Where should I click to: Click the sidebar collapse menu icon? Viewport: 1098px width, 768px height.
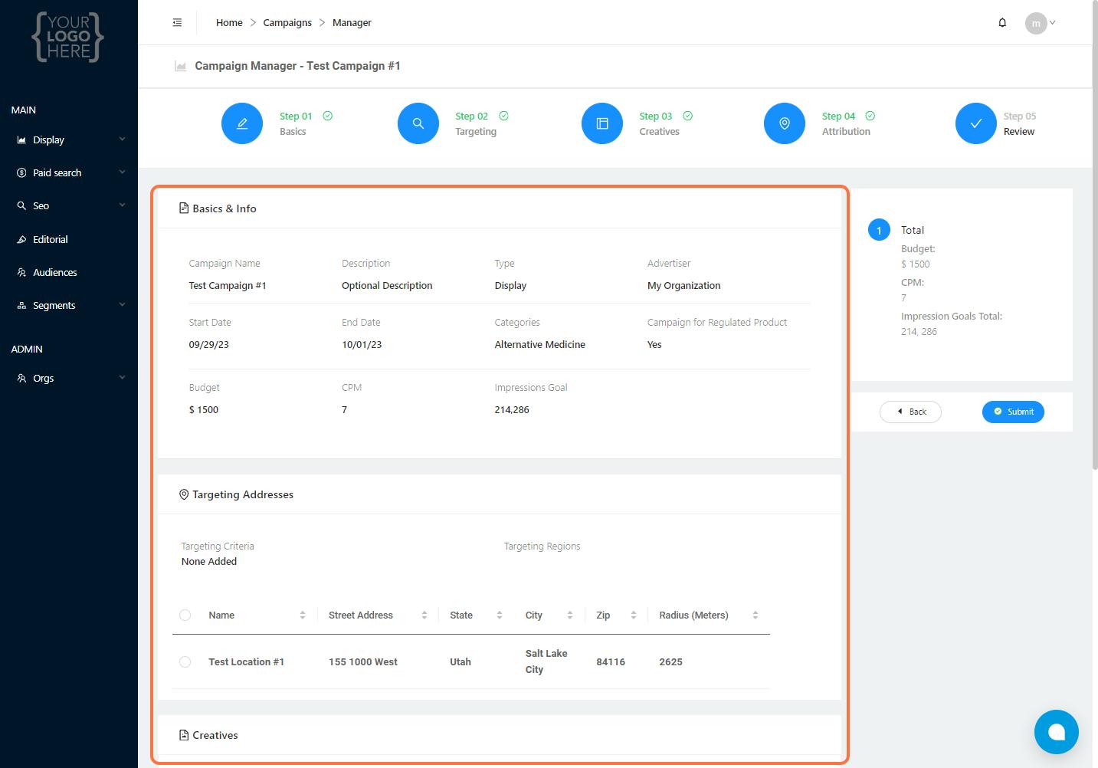pos(177,22)
